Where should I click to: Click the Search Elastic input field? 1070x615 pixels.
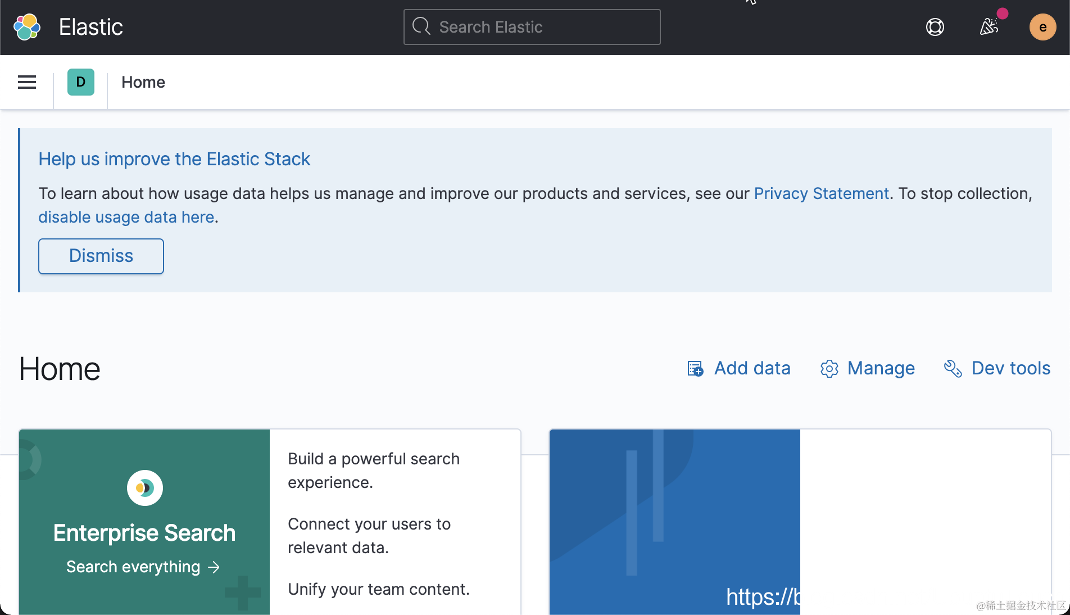point(539,27)
